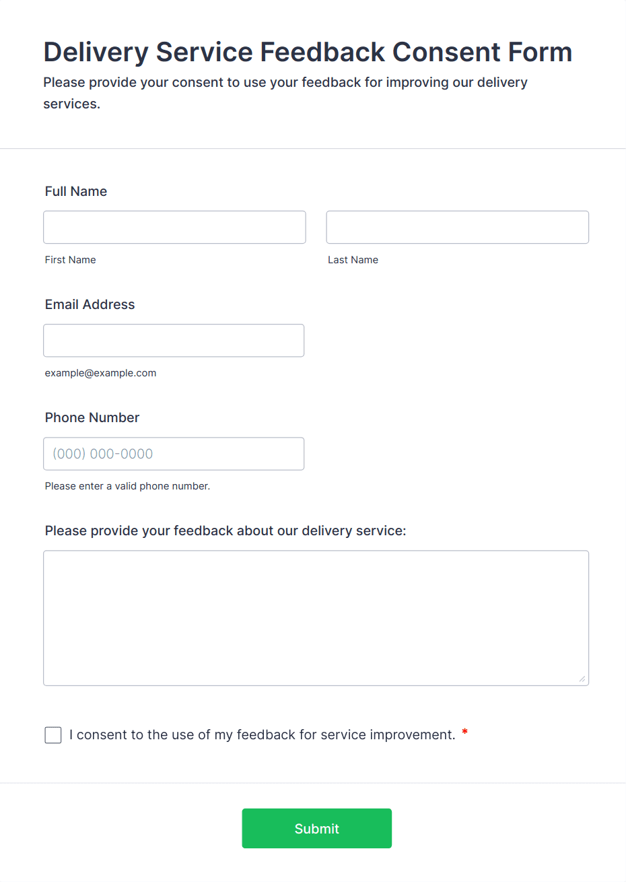Focus the Email Address text box
Viewport: 626px width, 882px height.
[174, 341]
